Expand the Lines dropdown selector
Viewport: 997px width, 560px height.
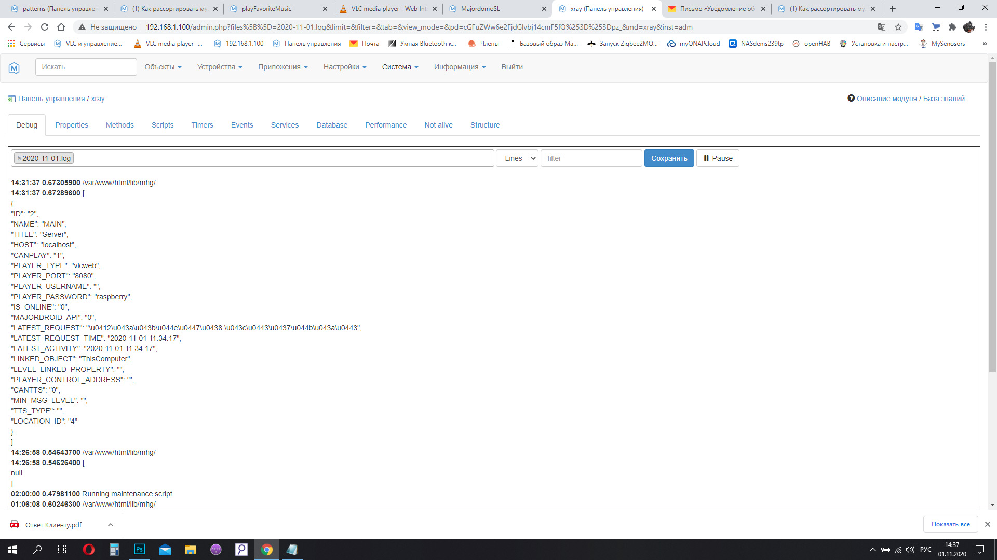click(517, 158)
